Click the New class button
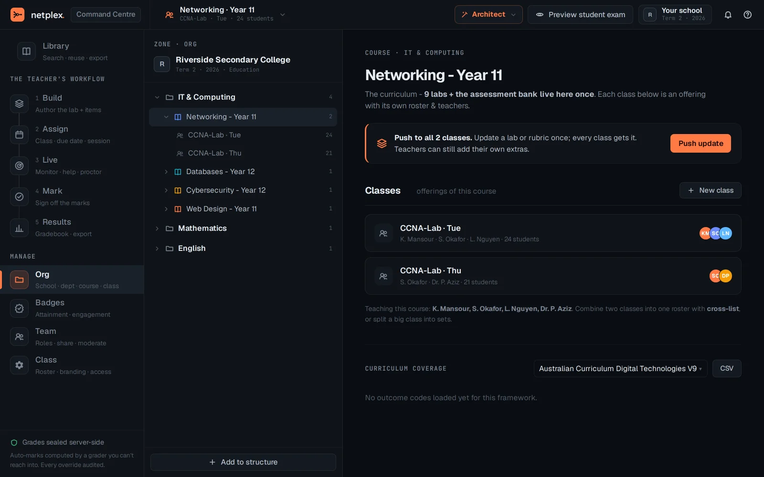 point(710,190)
